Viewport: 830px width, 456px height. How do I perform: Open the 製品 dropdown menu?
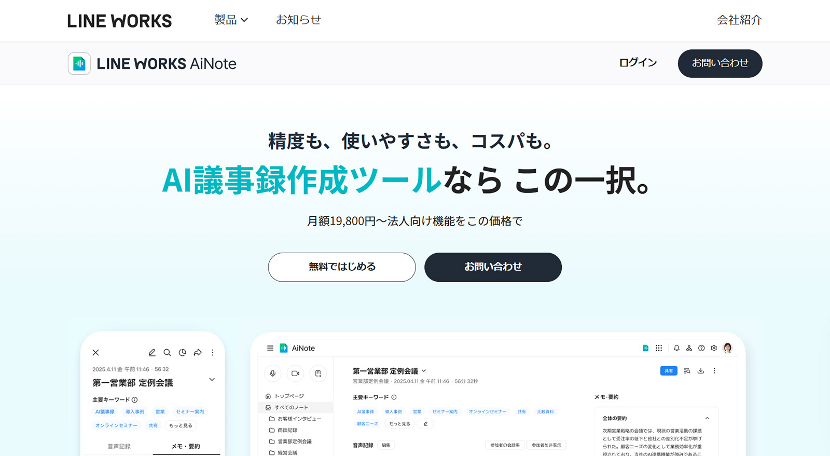tap(231, 20)
